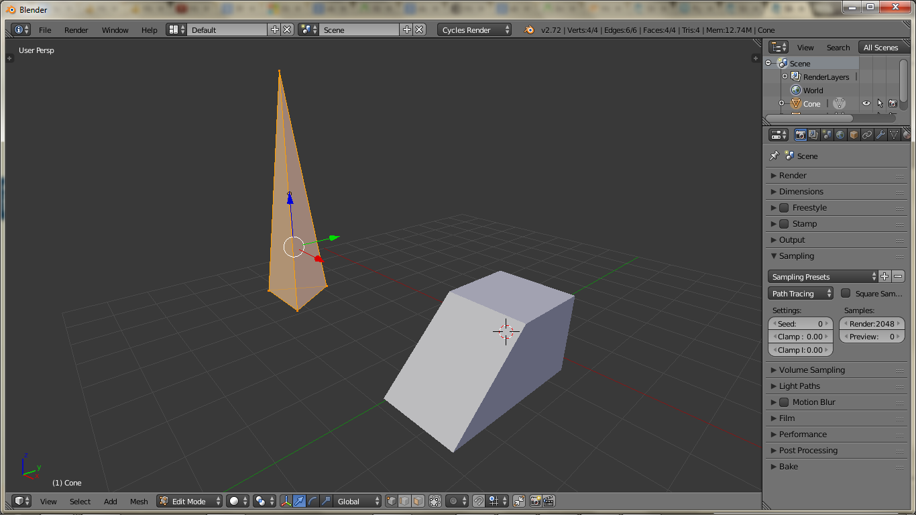Expand RenderLayers in outliner
This screenshot has width=916, height=515.
[785, 76]
